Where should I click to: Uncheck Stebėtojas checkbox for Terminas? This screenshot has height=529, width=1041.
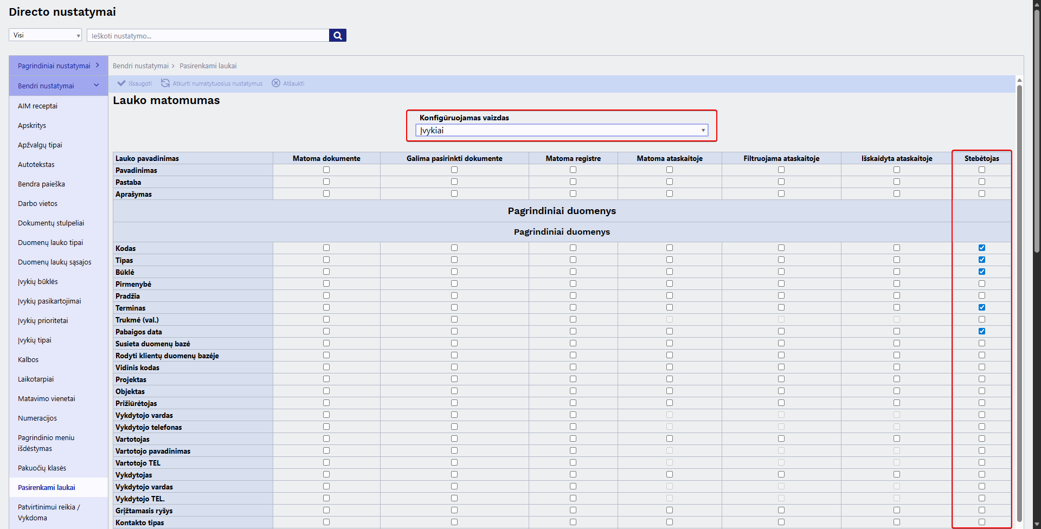pos(981,308)
